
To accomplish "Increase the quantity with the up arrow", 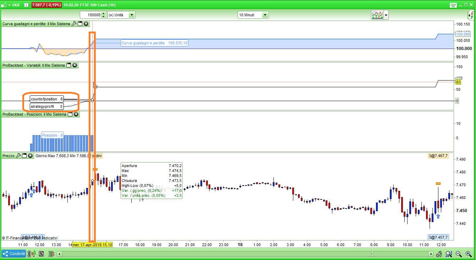I will [x=104, y=13].
